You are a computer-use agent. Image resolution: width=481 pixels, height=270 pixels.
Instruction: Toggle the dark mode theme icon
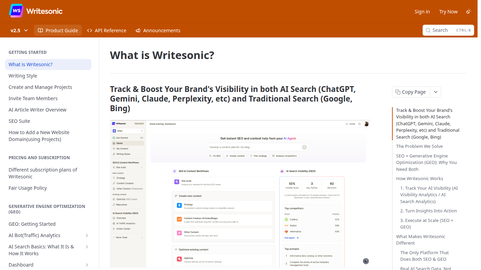(x=468, y=12)
